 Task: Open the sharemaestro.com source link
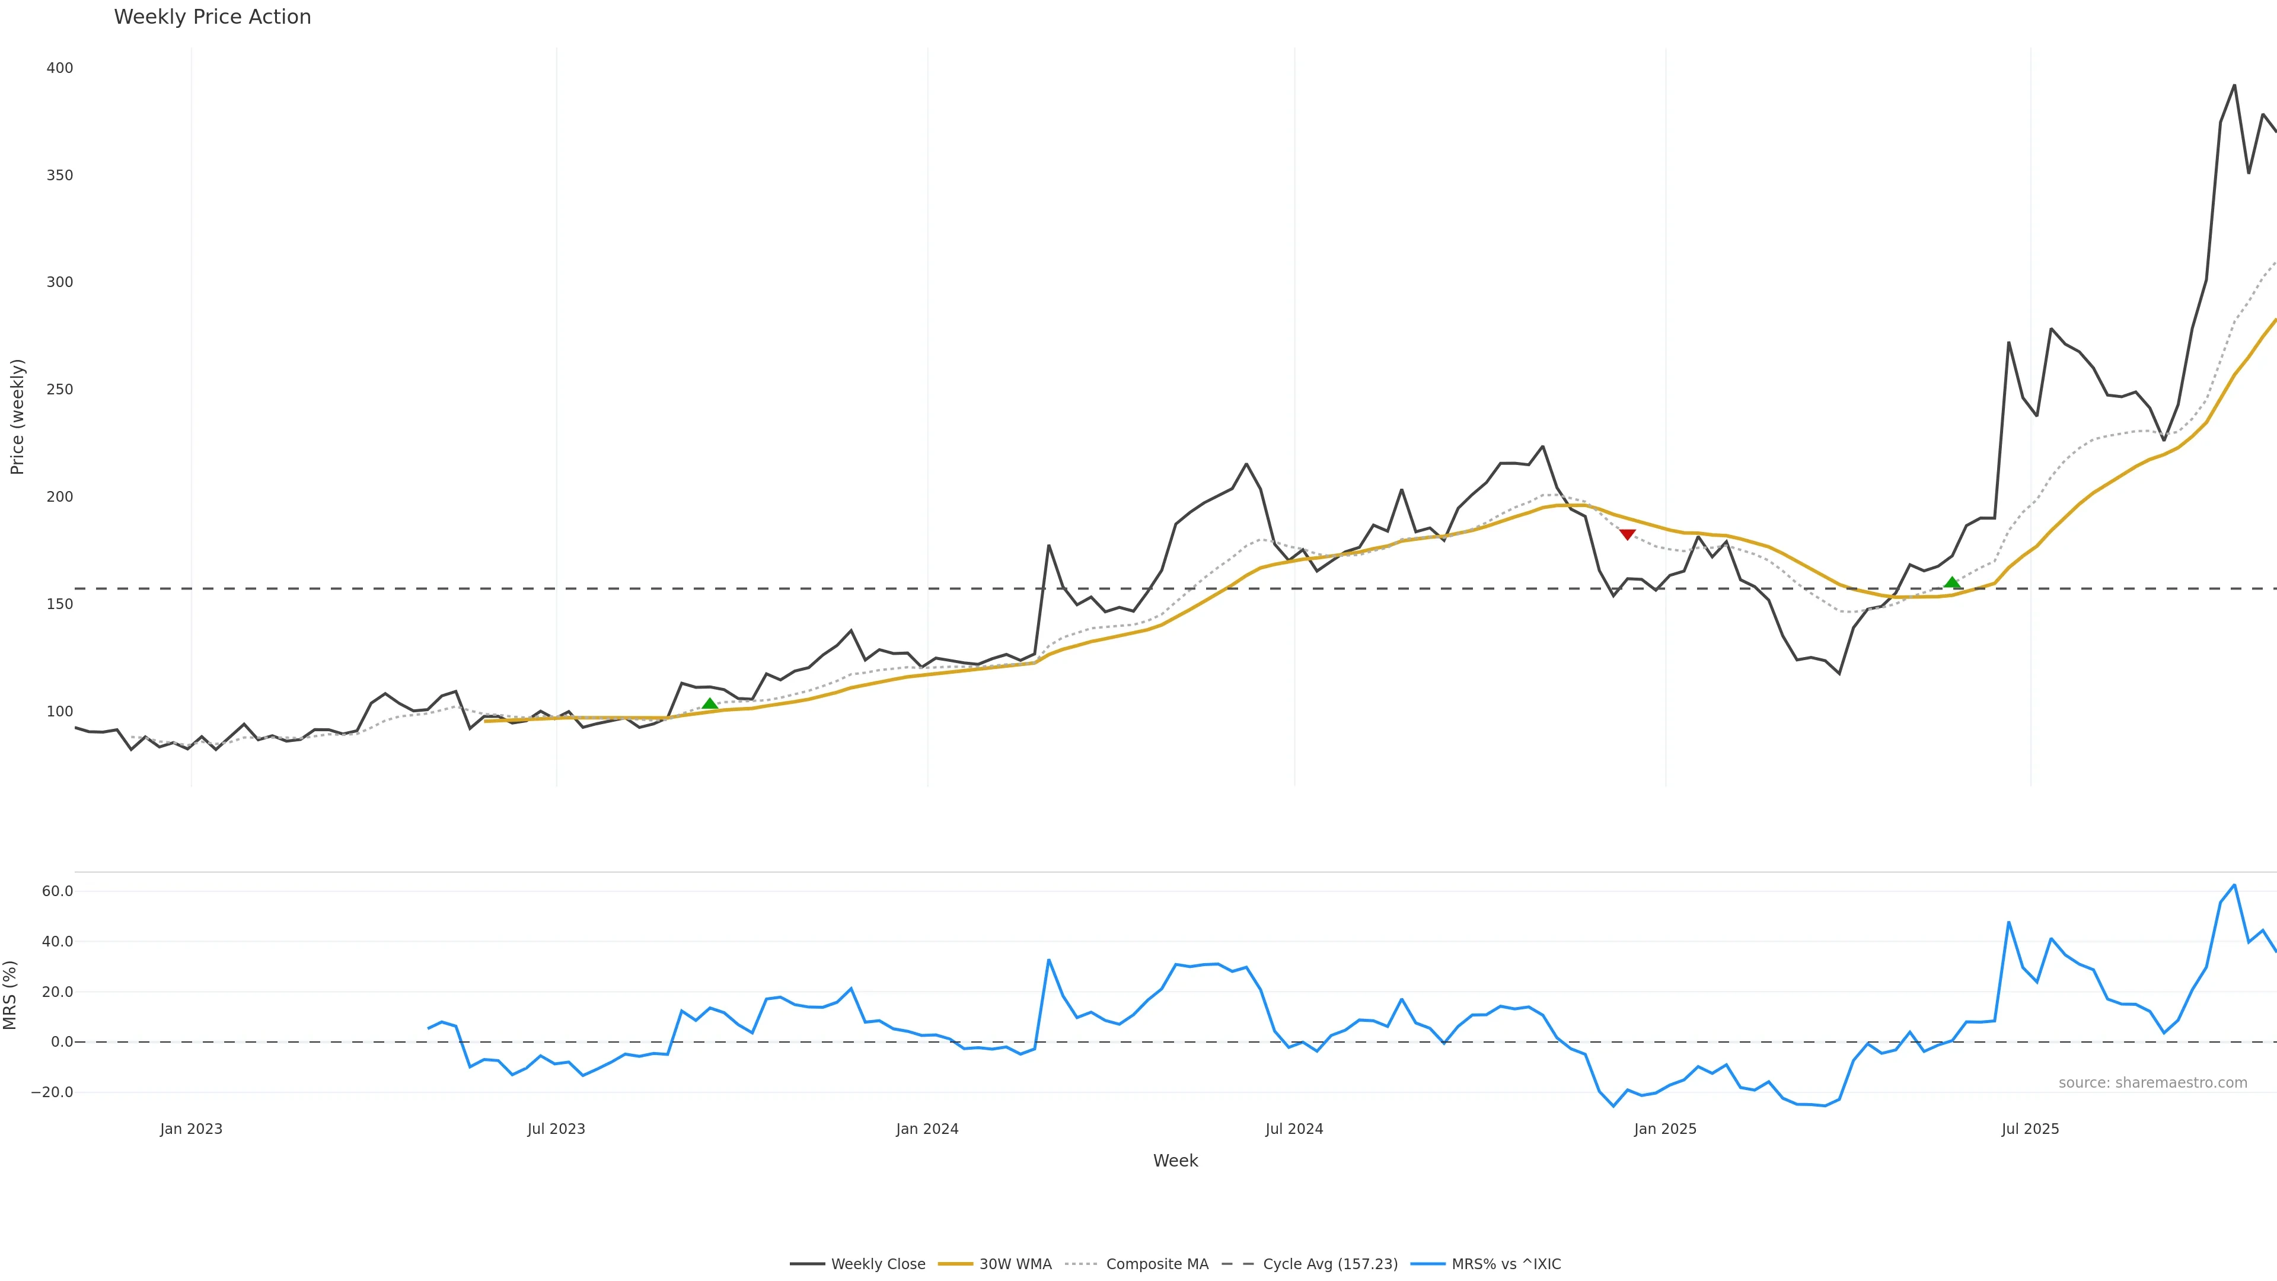tap(2152, 1083)
